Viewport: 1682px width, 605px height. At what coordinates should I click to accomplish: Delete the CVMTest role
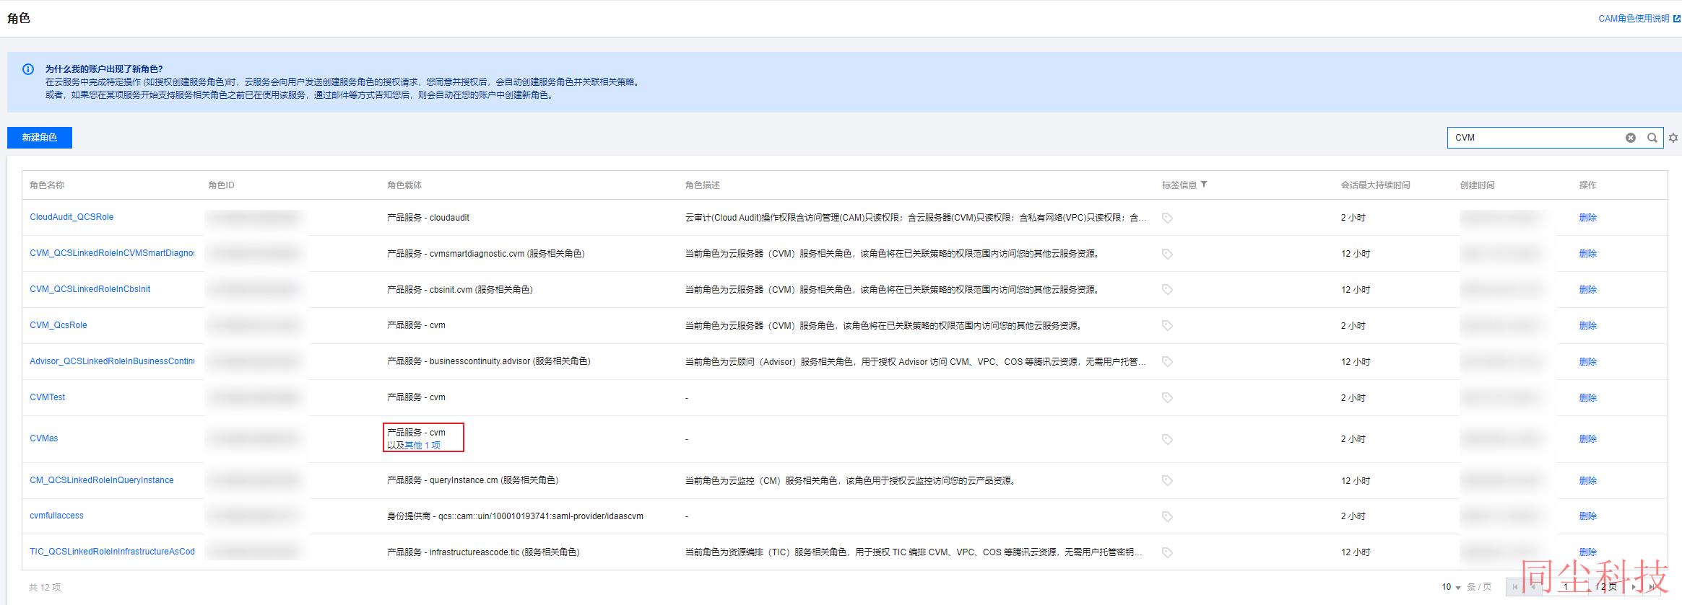click(x=1588, y=398)
